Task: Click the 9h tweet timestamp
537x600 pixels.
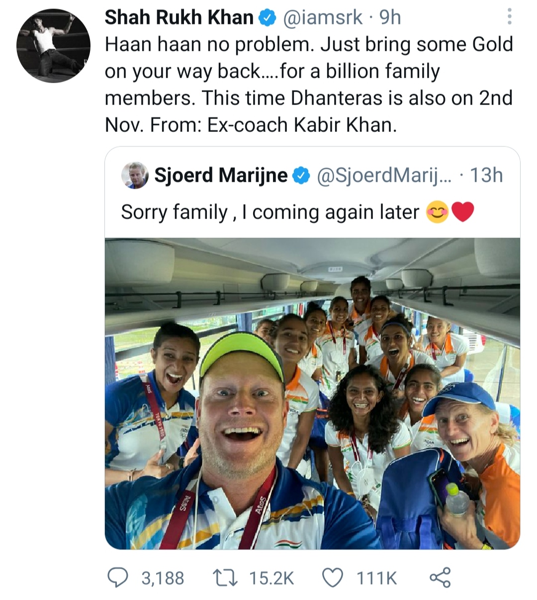Action: pos(390,18)
